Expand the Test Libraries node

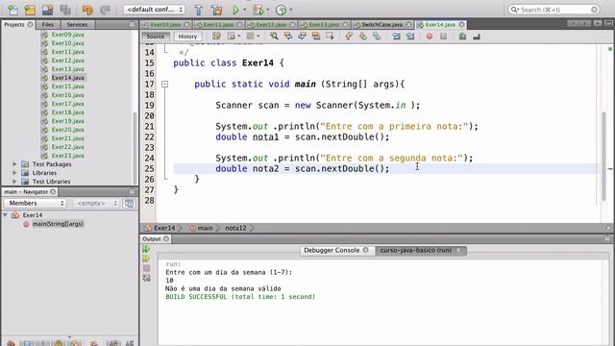coord(15,182)
